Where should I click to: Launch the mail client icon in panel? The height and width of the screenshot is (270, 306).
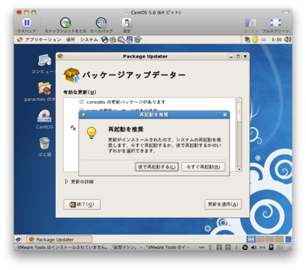coord(113,40)
